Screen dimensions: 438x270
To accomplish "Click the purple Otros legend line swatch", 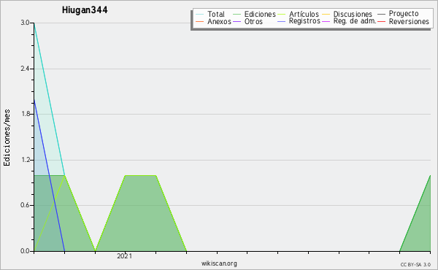I will click(x=237, y=22).
